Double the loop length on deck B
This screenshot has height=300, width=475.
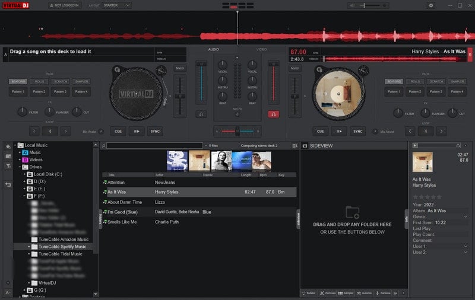tap(441, 131)
